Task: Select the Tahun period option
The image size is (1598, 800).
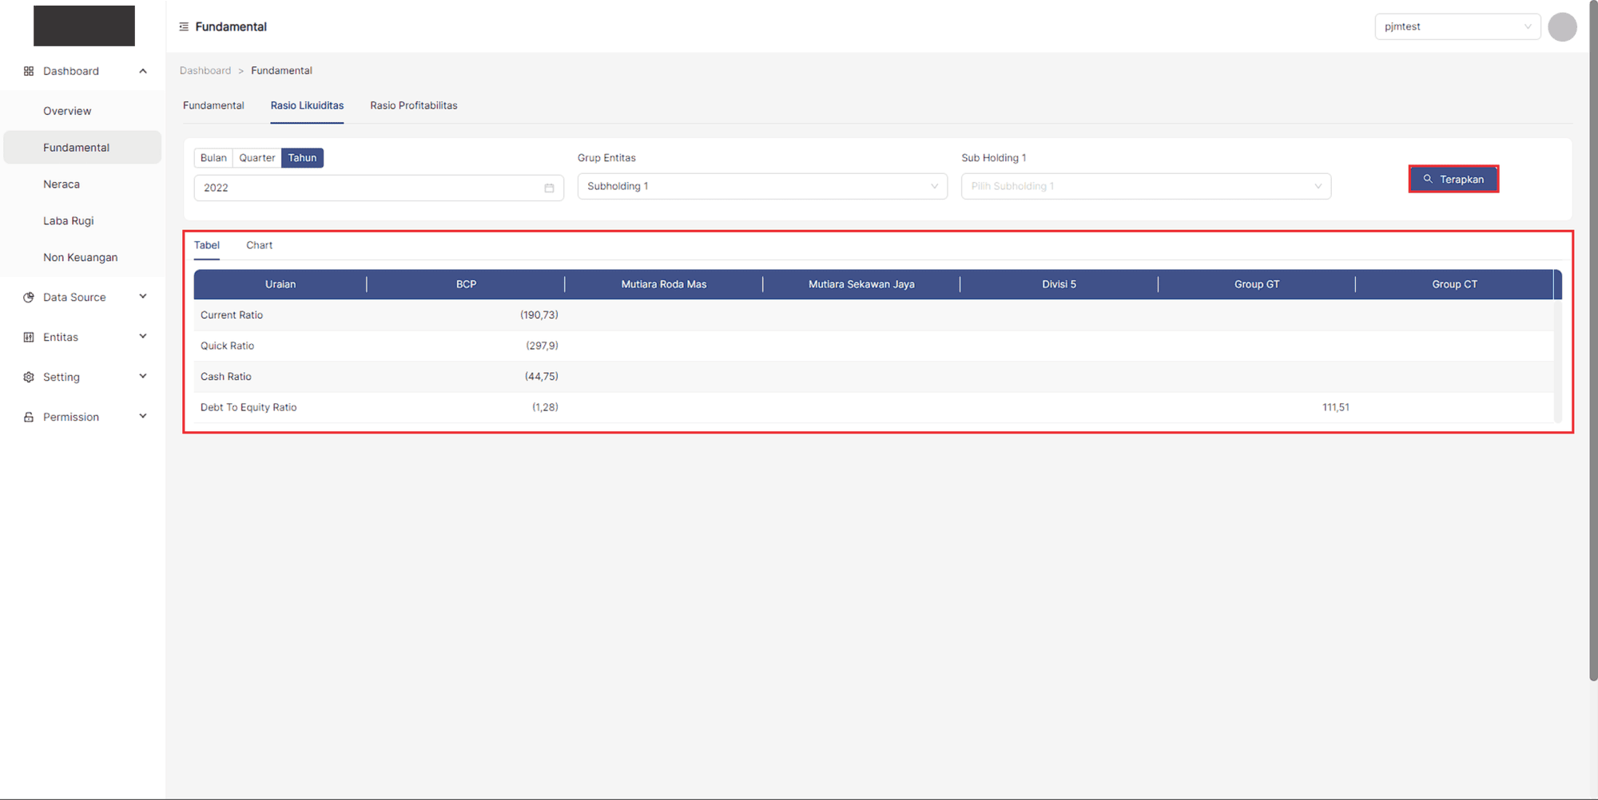Action: click(x=302, y=158)
